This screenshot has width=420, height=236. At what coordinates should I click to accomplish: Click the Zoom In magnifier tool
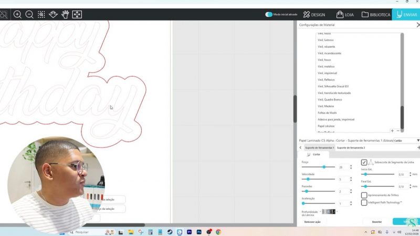(17, 15)
